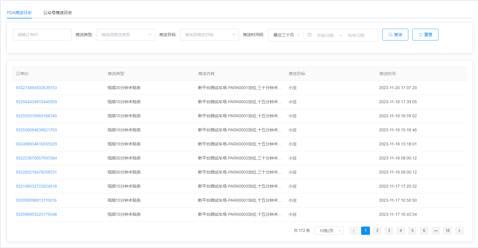Open order 933274894932639753 link
This screenshot has width=478, height=248.
36,88
